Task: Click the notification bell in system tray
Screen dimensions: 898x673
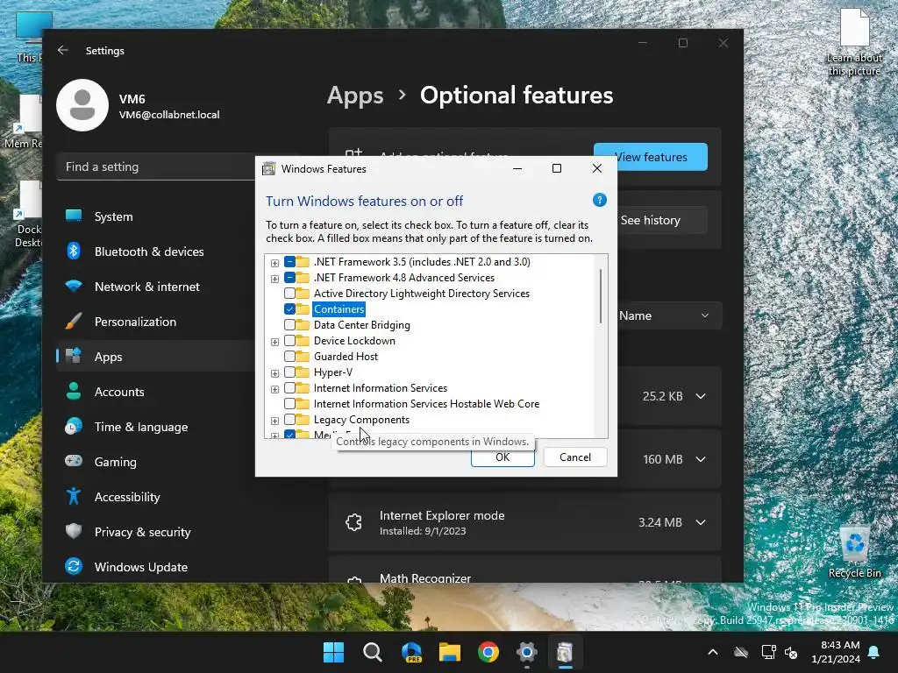Action: tap(874, 652)
